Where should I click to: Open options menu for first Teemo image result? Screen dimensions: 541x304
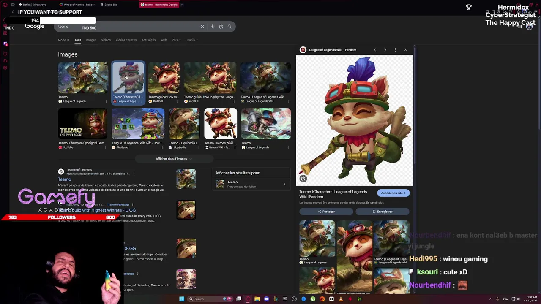106,101
